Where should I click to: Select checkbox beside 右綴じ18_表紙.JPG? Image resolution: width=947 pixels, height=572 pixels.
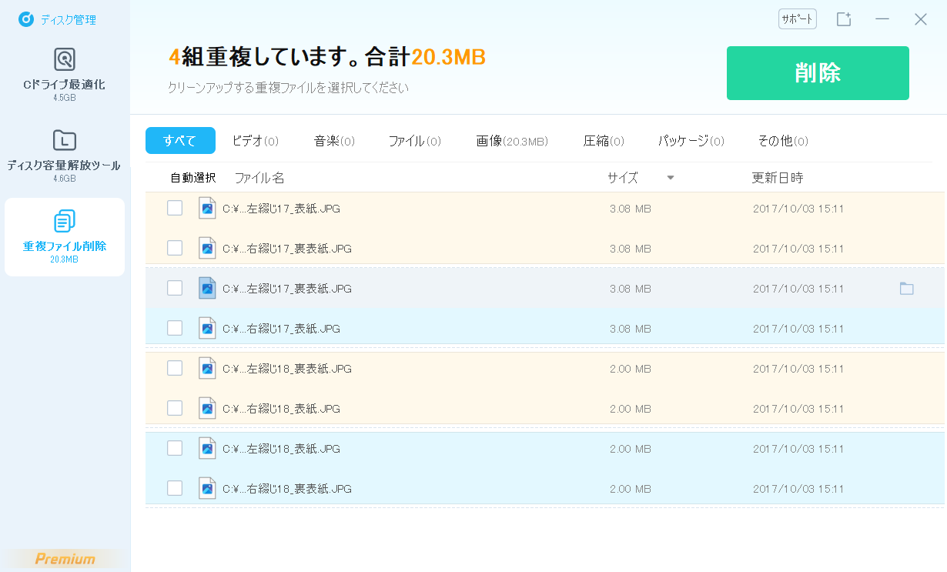175,408
